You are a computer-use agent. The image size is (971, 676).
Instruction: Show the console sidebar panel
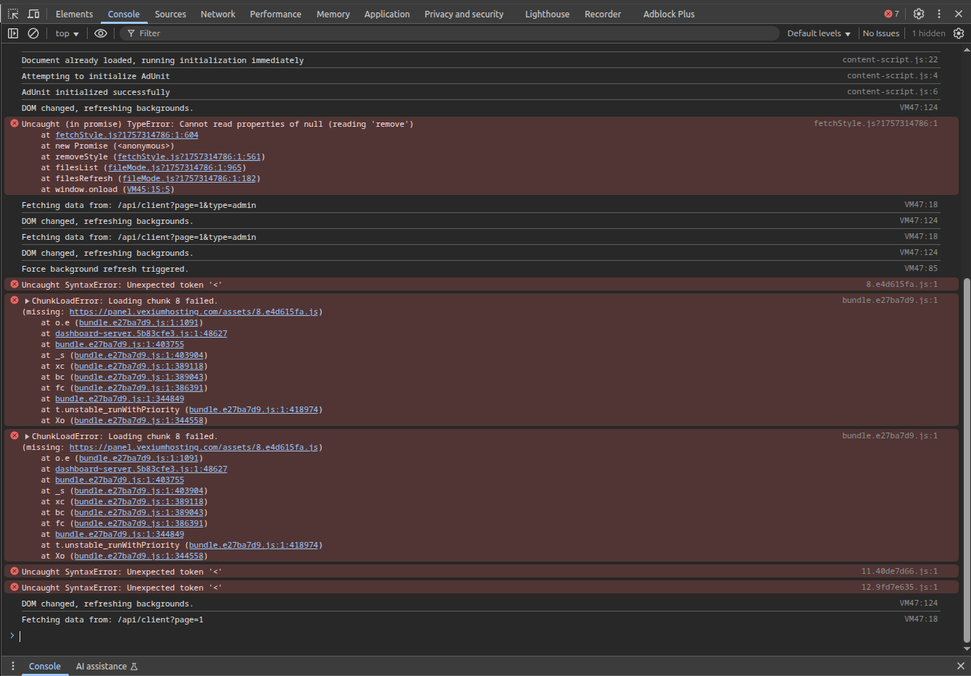(x=13, y=33)
